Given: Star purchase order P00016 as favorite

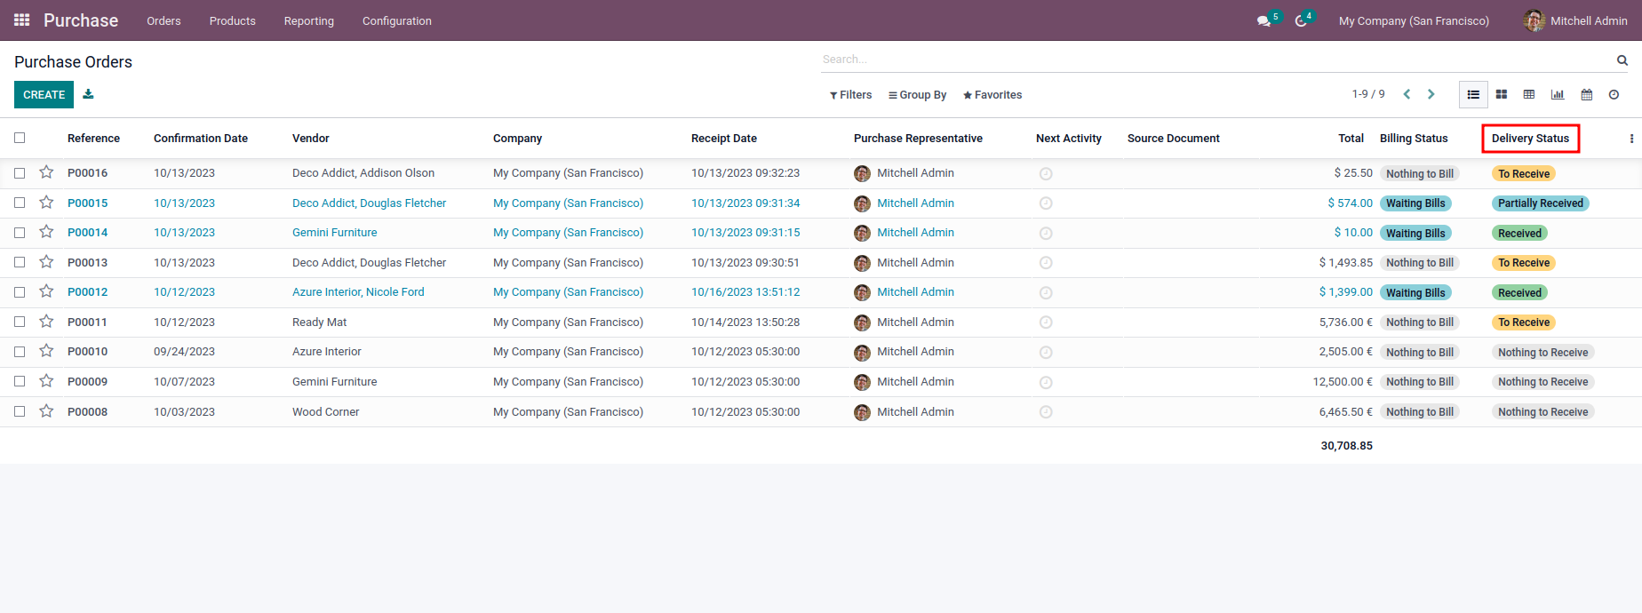Looking at the screenshot, I should click(x=46, y=172).
